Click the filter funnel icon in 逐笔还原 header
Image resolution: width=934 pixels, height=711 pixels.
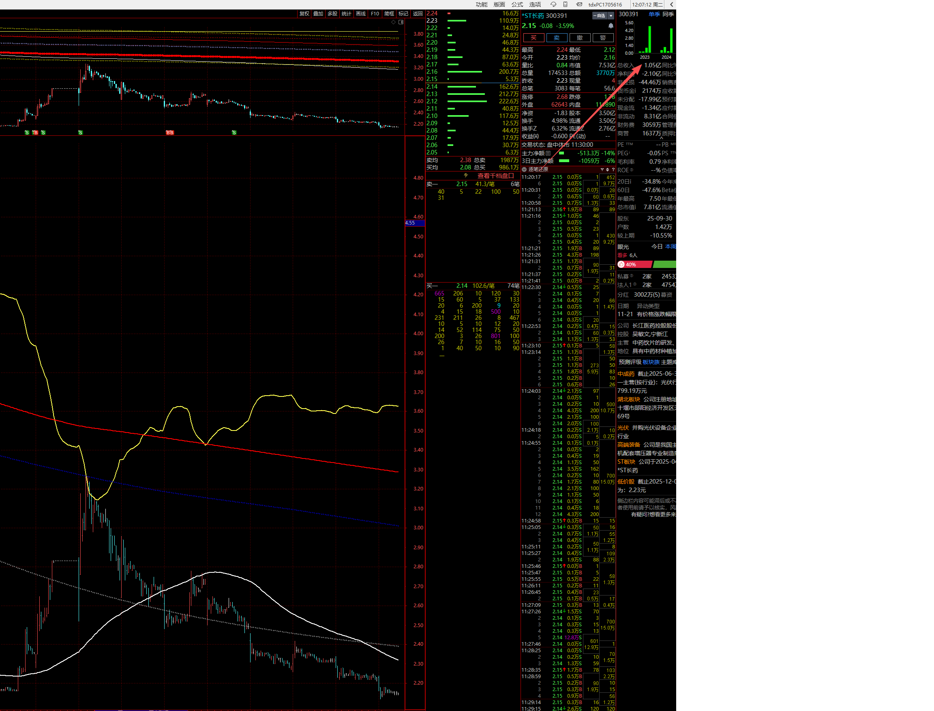(x=602, y=169)
